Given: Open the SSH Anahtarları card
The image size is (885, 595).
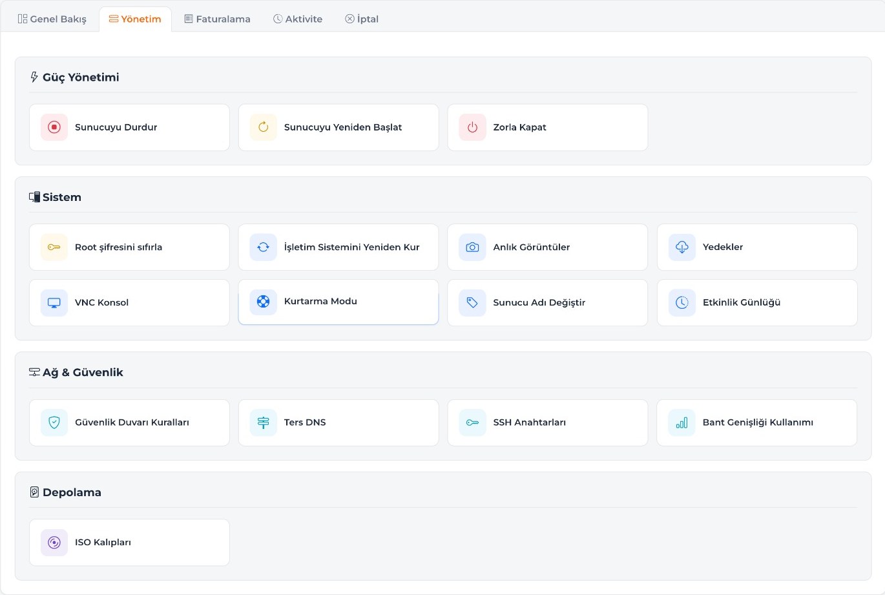Looking at the screenshot, I should 548,423.
